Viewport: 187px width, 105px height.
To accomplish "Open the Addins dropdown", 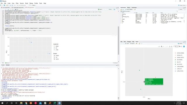I will pos(34,5).
